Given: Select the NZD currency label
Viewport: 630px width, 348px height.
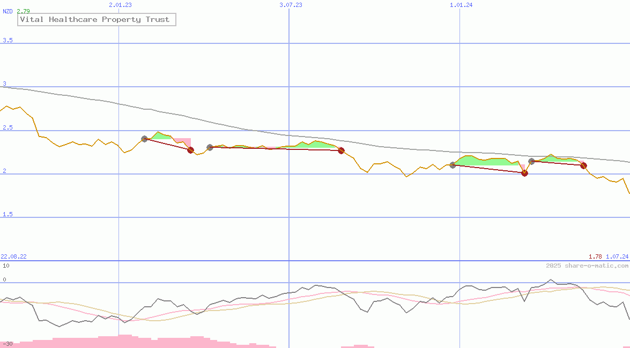Looking at the screenshot, I should click(8, 11).
